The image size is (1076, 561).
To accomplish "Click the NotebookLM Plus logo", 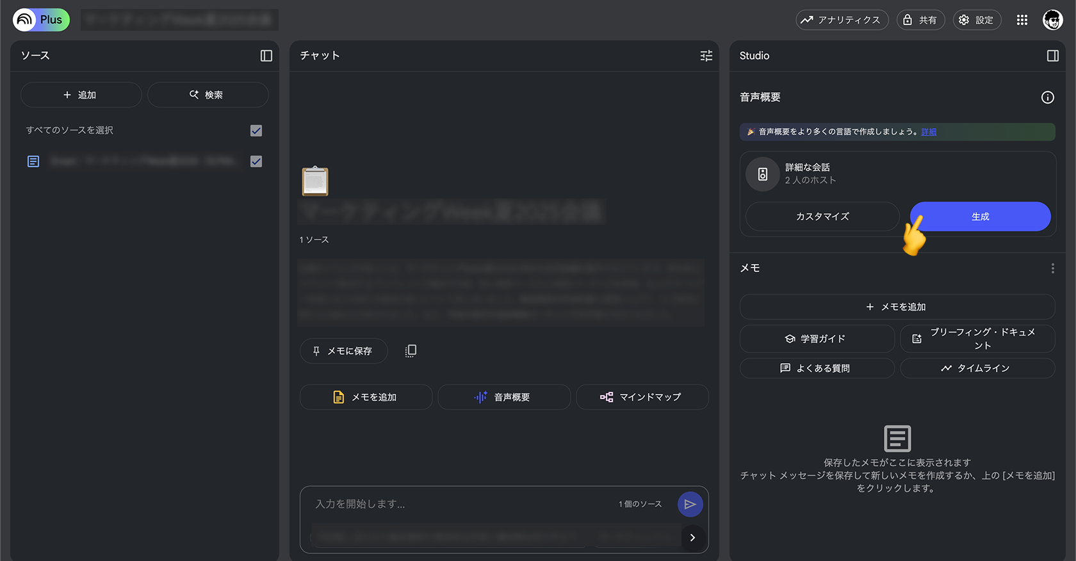I will [41, 20].
